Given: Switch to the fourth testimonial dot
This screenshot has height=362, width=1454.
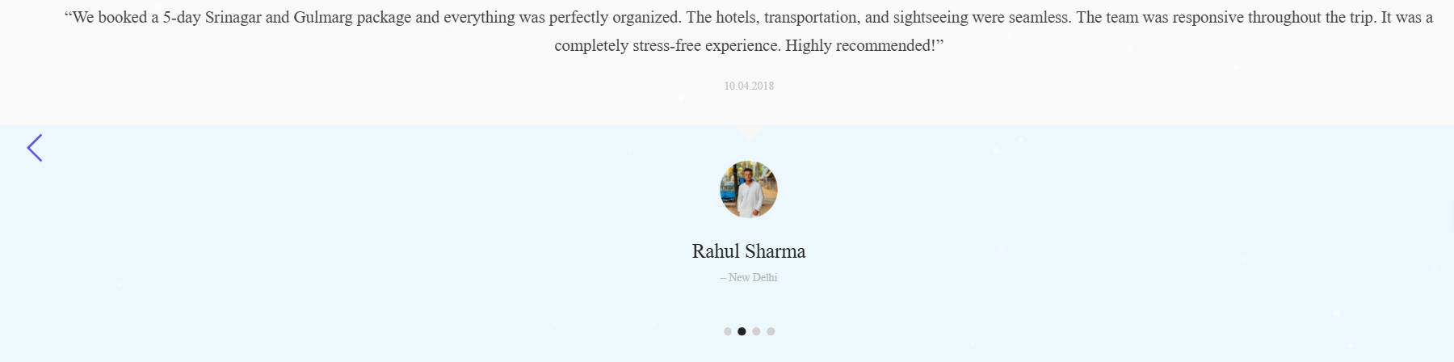Looking at the screenshot, I should coord(771,331).
